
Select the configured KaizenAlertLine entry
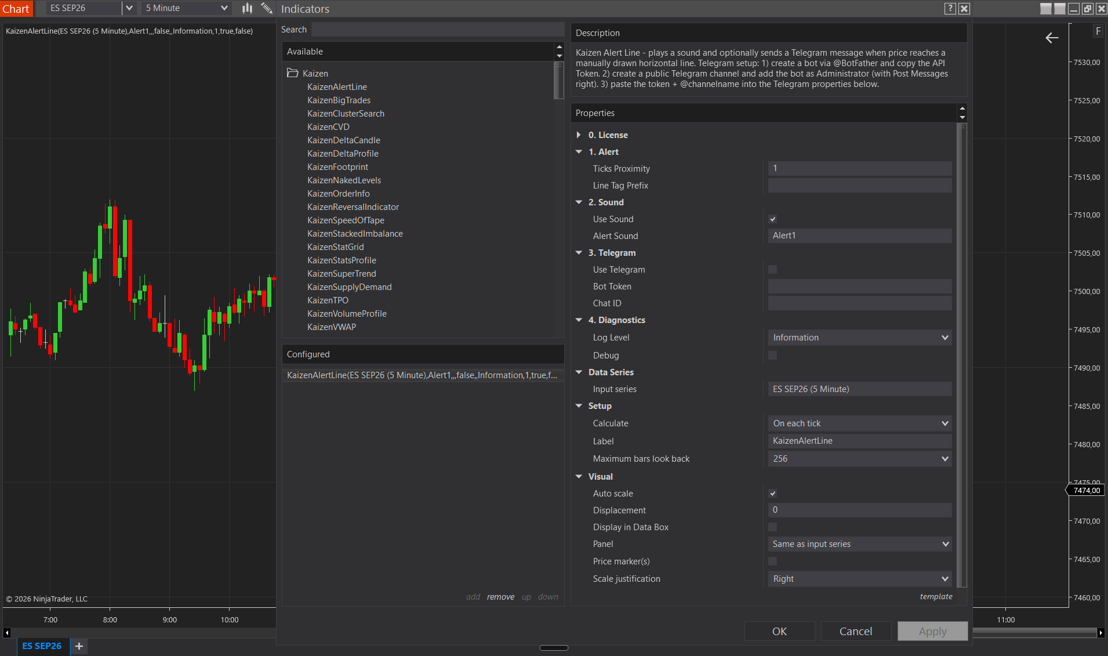point(422,375)
